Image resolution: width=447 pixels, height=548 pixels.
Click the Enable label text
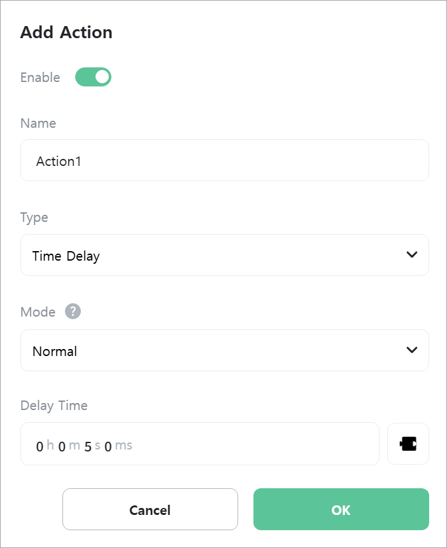point(40,77)
